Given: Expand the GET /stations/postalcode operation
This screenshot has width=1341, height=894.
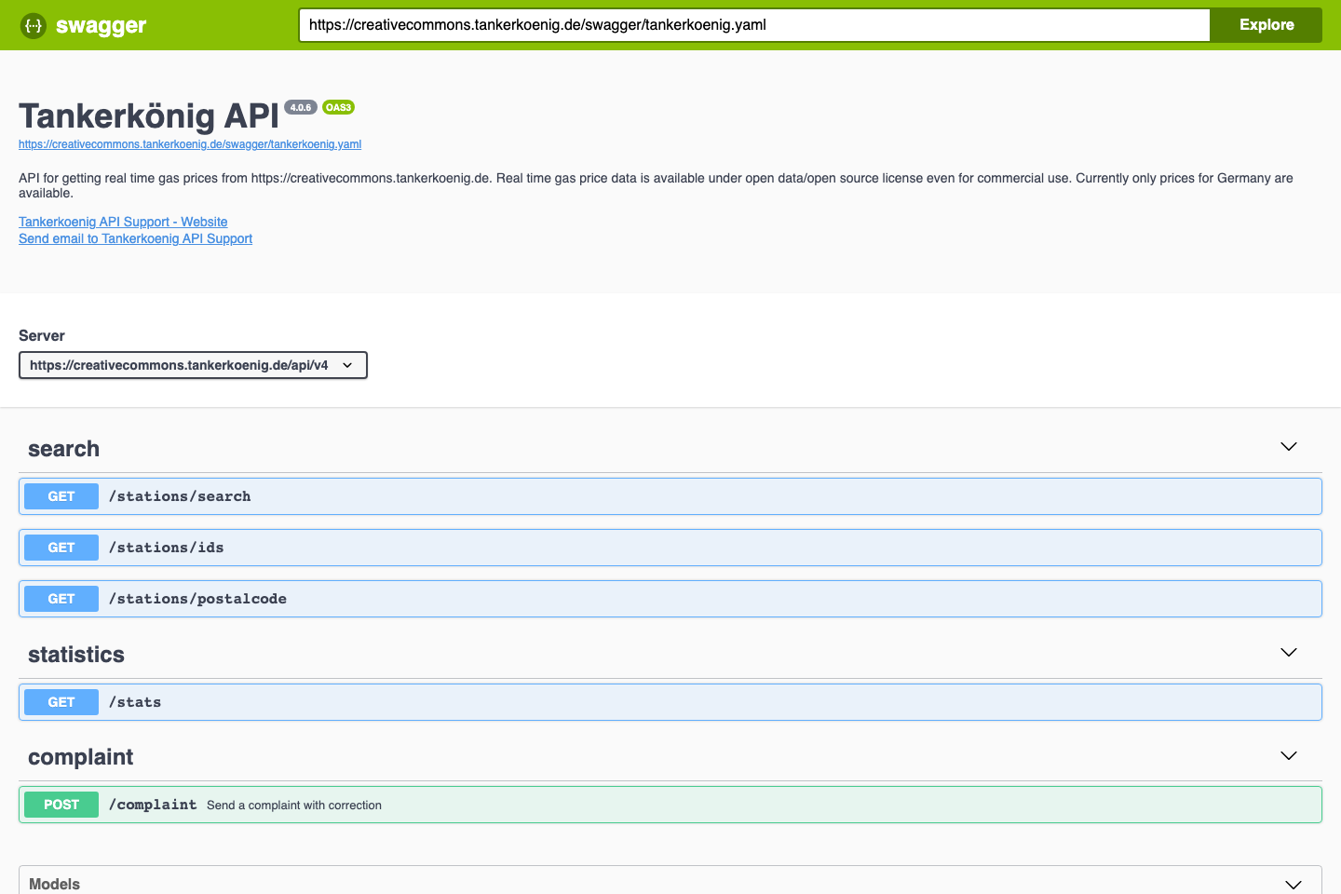Looking at the screenshot, I should pyautogui.click(x=652, y=598).
